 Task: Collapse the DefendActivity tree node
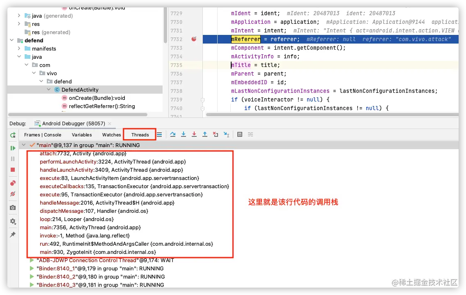(x=48, y=90)
